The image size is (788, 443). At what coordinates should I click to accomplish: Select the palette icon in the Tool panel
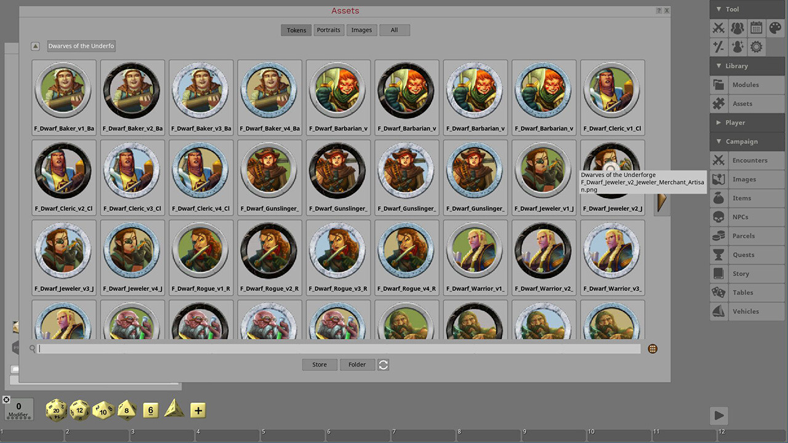[x=774, y=28]
